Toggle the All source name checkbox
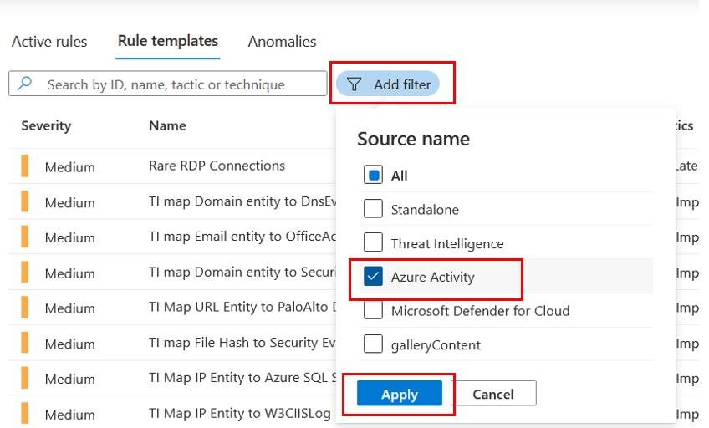The width and height of the screenshot is (709, 428). (x=373, y=175)
